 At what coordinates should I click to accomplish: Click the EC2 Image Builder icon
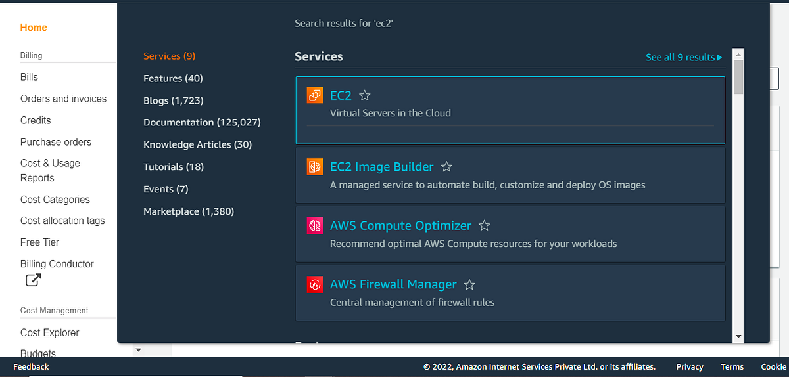click(315, 167)
